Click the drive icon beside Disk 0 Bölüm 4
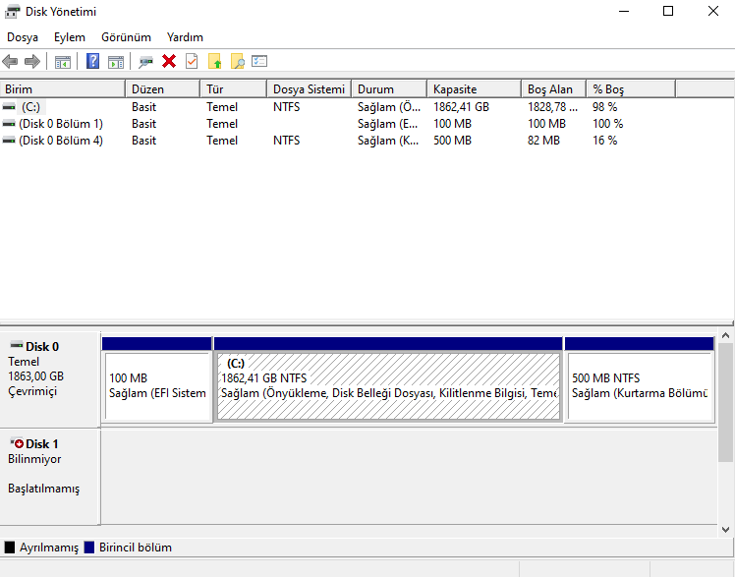 (x=9, y=141)
